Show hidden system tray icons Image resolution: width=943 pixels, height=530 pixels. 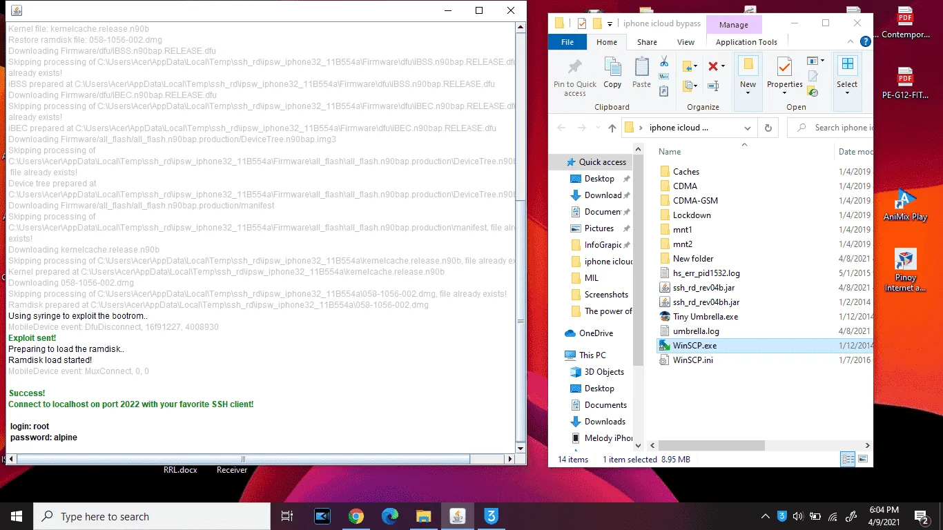766,516
